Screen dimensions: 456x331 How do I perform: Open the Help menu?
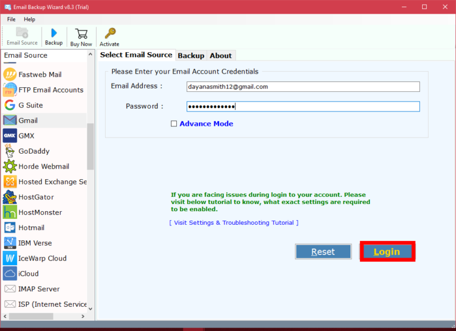[x=29, y=20]
